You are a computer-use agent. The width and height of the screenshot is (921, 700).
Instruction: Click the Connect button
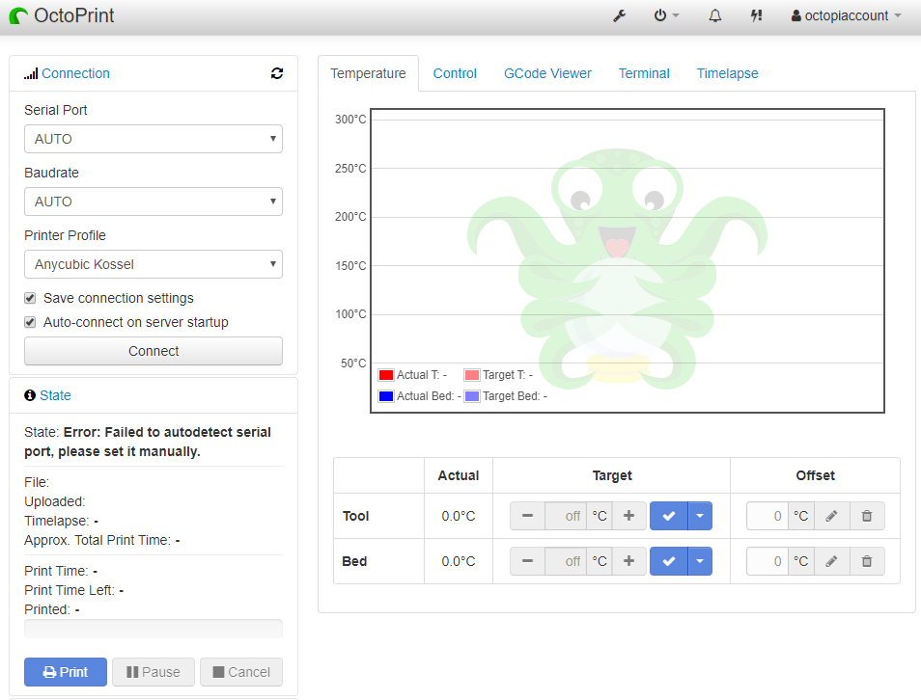tap(153, 351)
